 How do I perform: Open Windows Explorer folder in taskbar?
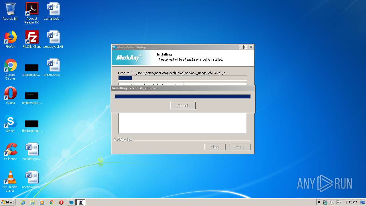[32, 202]
